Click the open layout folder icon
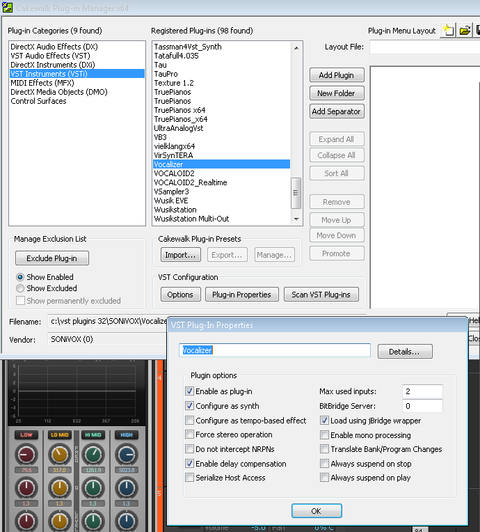 click(465, 31)
